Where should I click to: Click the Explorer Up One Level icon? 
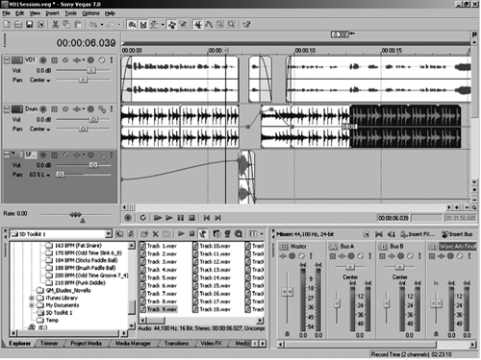click(119, 234)
